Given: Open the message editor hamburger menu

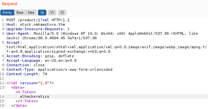Looking at the screenshot, I should (62, 12).
